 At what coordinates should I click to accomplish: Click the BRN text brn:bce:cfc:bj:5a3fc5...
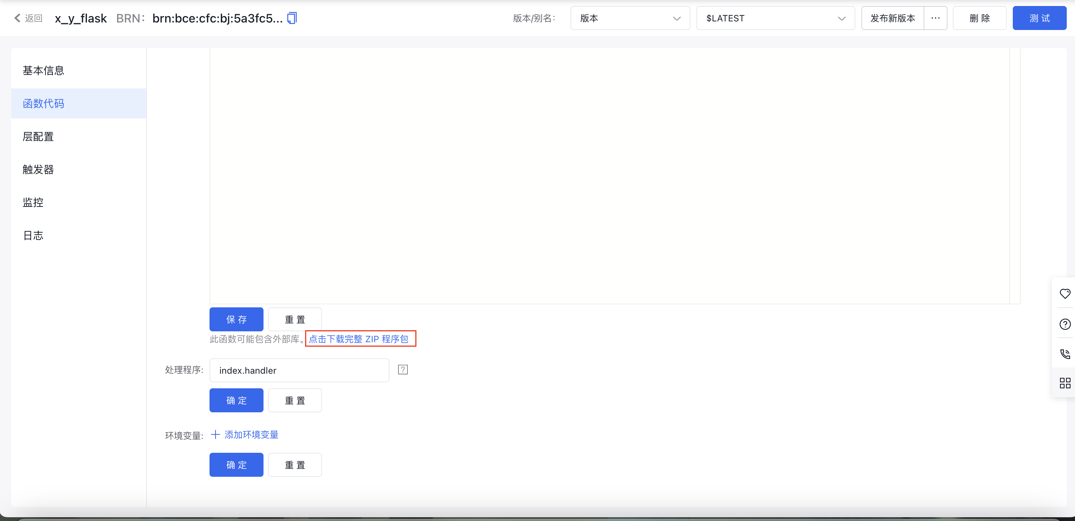pos(217,18)
